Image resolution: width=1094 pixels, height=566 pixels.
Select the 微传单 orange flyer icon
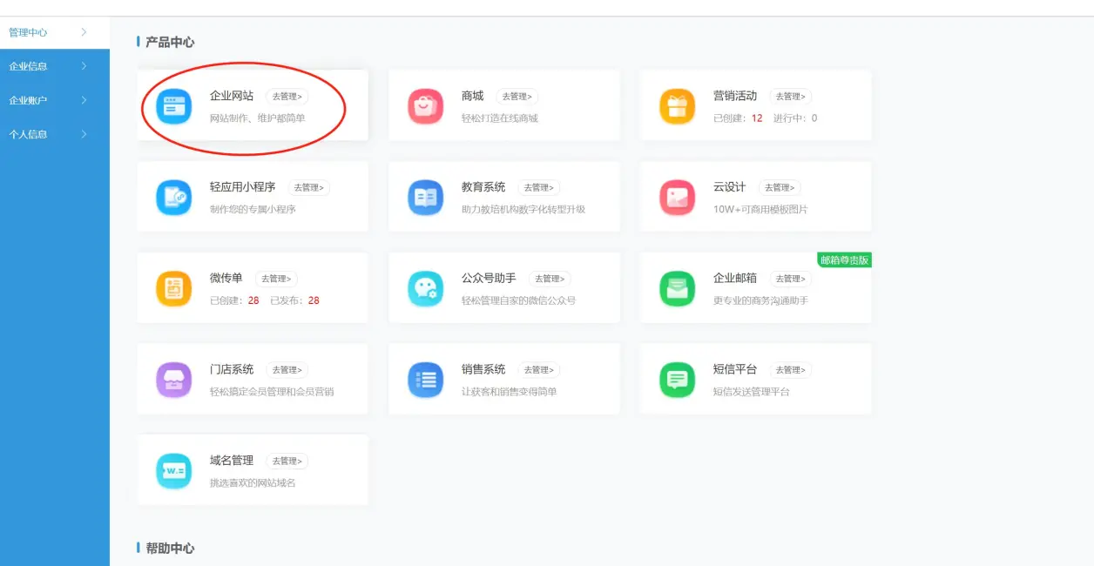coord(173,289)
